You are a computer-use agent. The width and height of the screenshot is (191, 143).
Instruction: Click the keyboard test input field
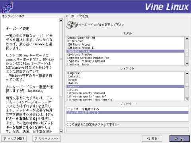[x=127, y=129]
